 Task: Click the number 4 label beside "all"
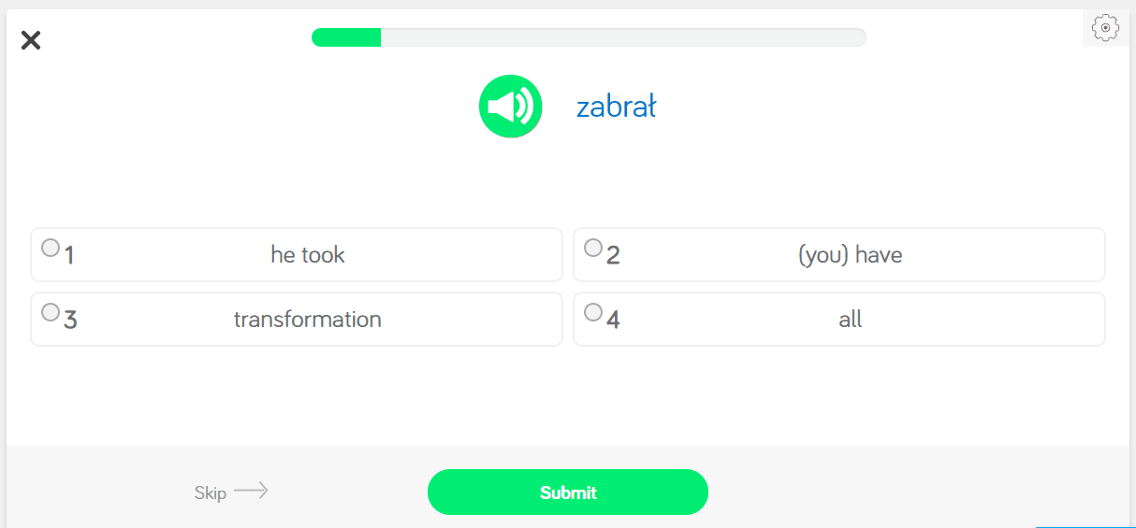point(613,321)
